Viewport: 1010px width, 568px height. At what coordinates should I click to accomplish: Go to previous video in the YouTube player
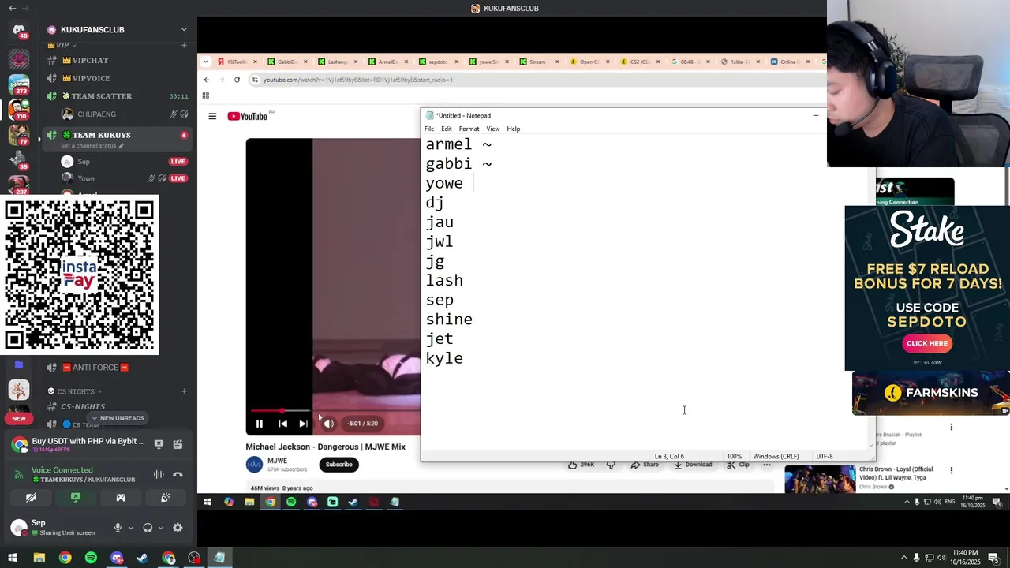pos(283,424)
